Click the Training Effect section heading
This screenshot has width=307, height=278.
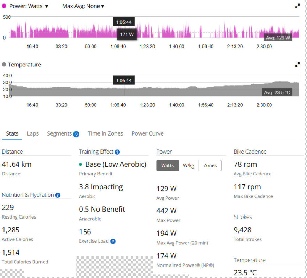click(96, 152)
